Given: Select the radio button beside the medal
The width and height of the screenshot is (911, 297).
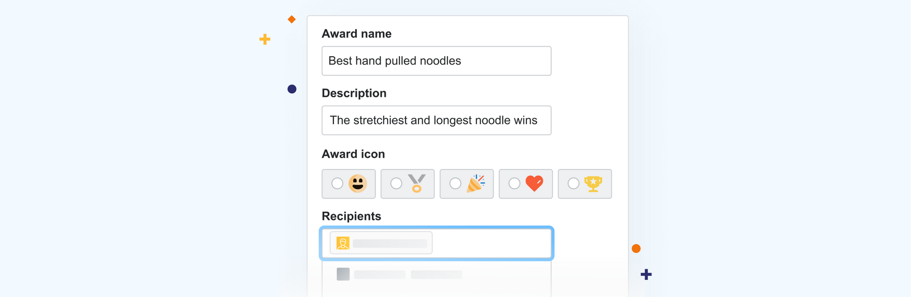Looking at the screenshot, I should coord(396,184).
